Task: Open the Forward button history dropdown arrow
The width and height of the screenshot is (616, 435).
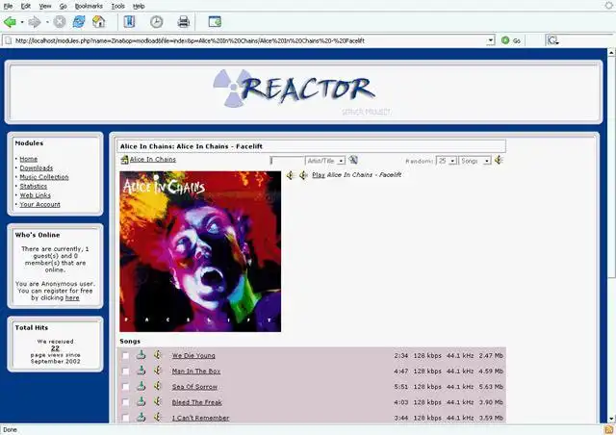Action: pyautogui.click(x=47, y=22)
